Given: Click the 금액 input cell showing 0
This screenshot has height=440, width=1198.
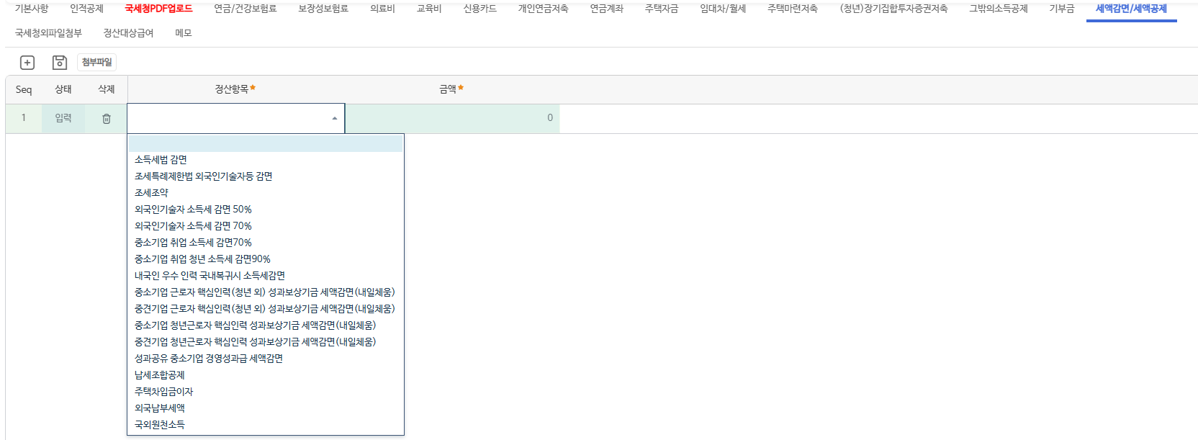Looking at the screenshot, I should click(x=452, y=119).
